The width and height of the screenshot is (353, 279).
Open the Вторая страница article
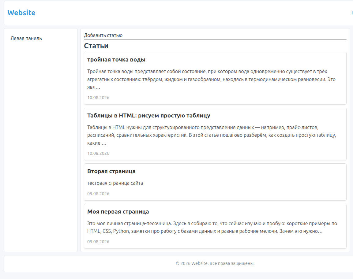111,171
